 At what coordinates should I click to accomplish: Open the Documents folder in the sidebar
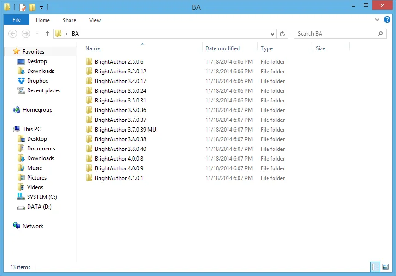(41, 148)
